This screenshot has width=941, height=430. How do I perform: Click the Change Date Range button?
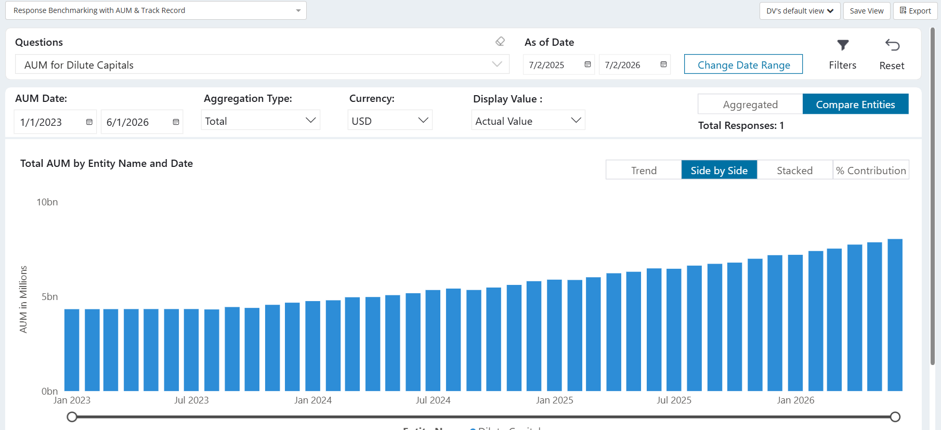coord(743,64)
